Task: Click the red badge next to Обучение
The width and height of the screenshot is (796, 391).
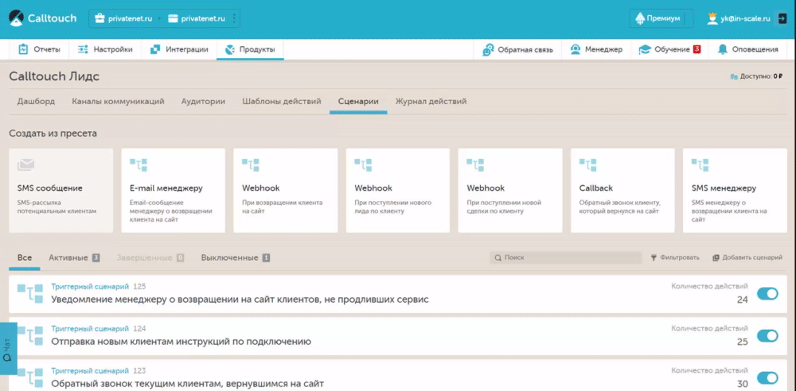Action: (697, 49)
